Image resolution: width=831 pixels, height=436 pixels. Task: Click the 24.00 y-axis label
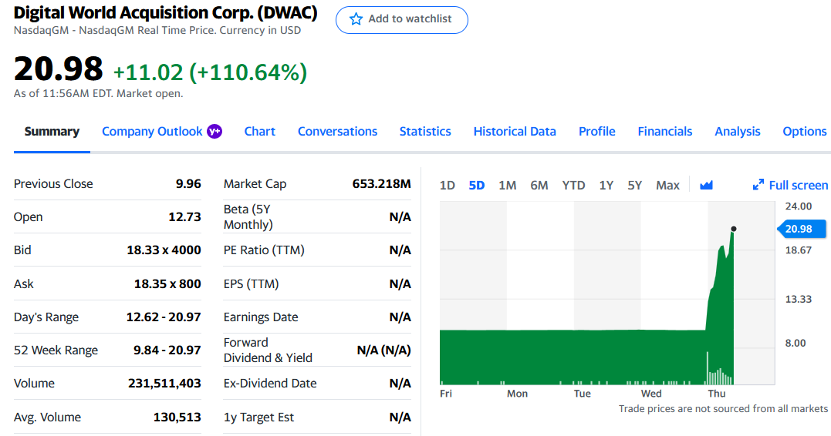(798, 206)
